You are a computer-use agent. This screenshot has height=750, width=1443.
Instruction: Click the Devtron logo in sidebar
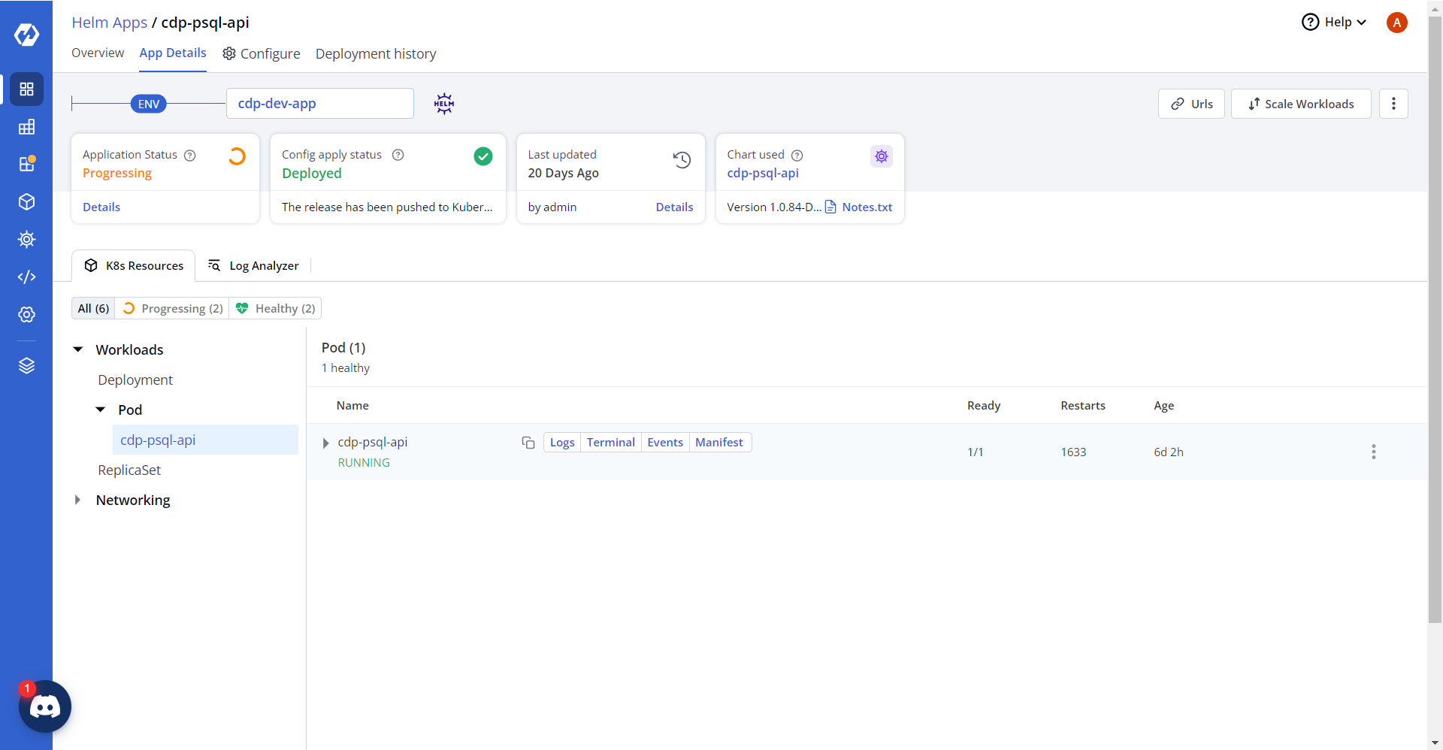pyautogui.click(x=26, y=35)
